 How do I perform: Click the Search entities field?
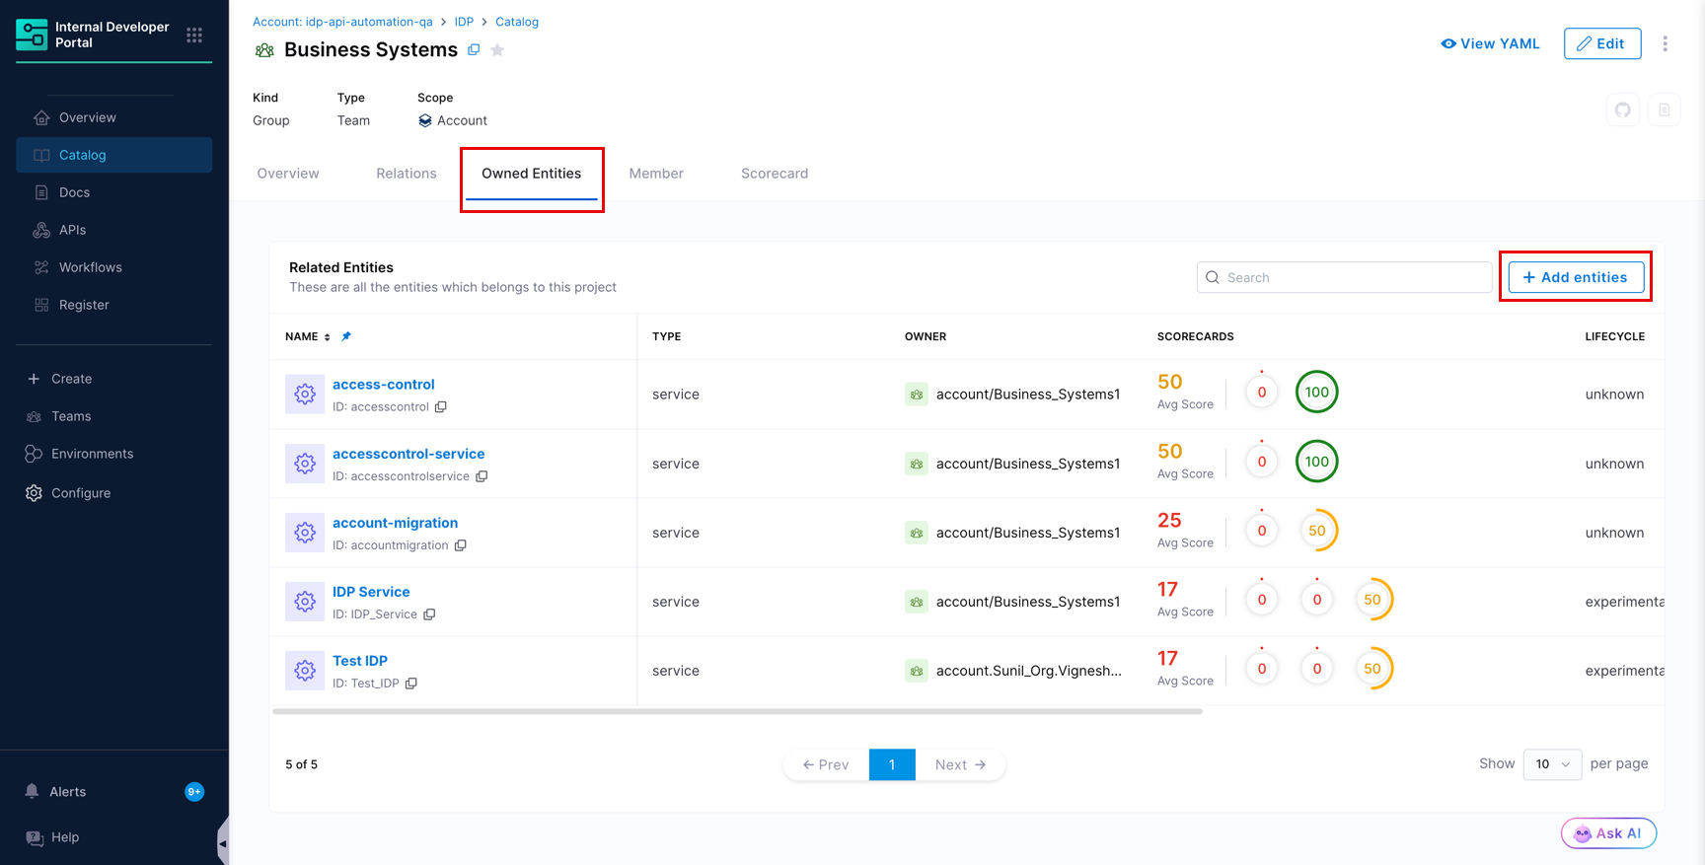pyautogui.click(x=1344, y=277)
